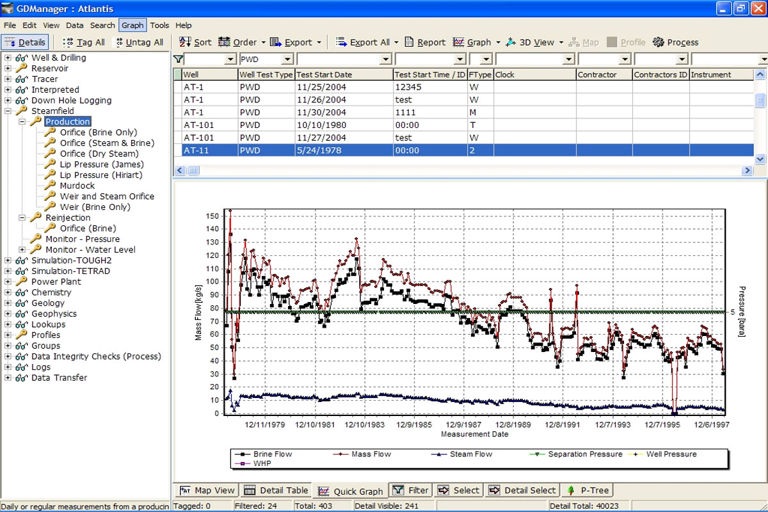Open the Well Test Type PWD dropdown
This screenshot has width=768, height=512.
click(x=287, y=59)
